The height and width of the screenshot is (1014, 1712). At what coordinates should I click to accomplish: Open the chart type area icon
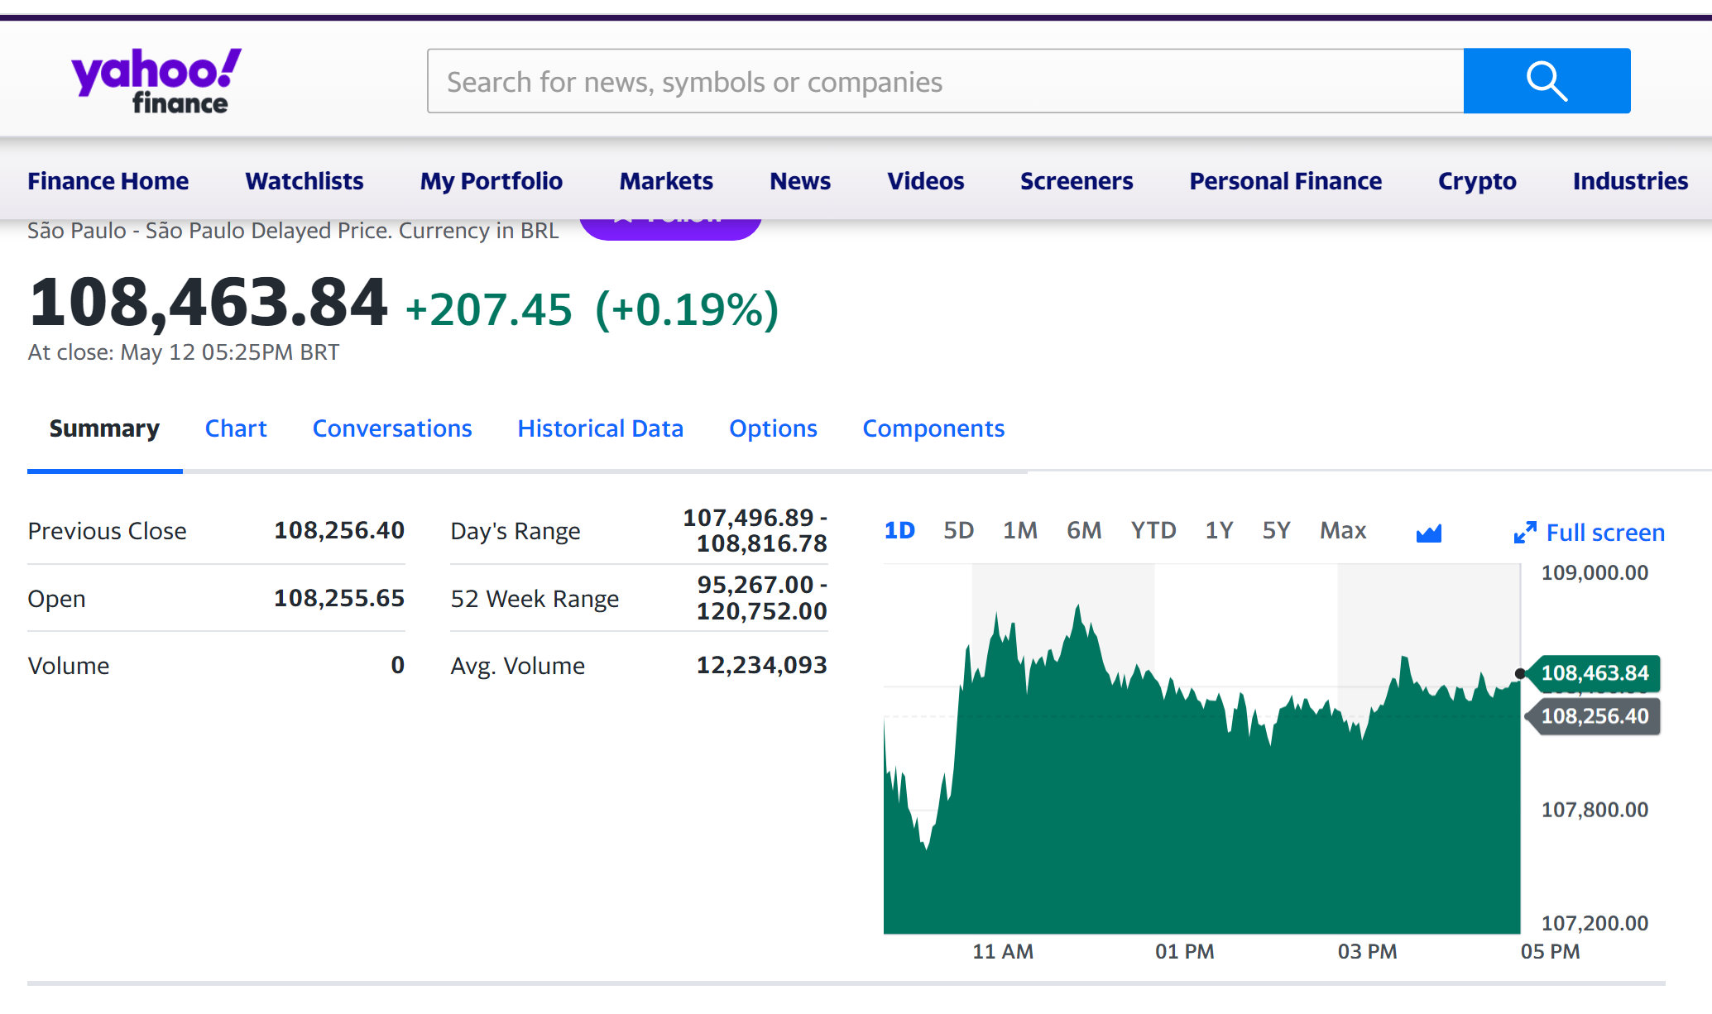(1429, 533)
